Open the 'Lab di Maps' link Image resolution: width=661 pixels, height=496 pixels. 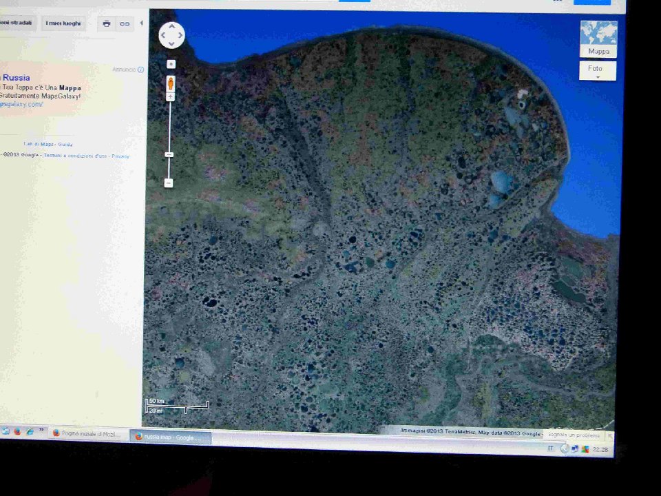[x=39, y=144]
